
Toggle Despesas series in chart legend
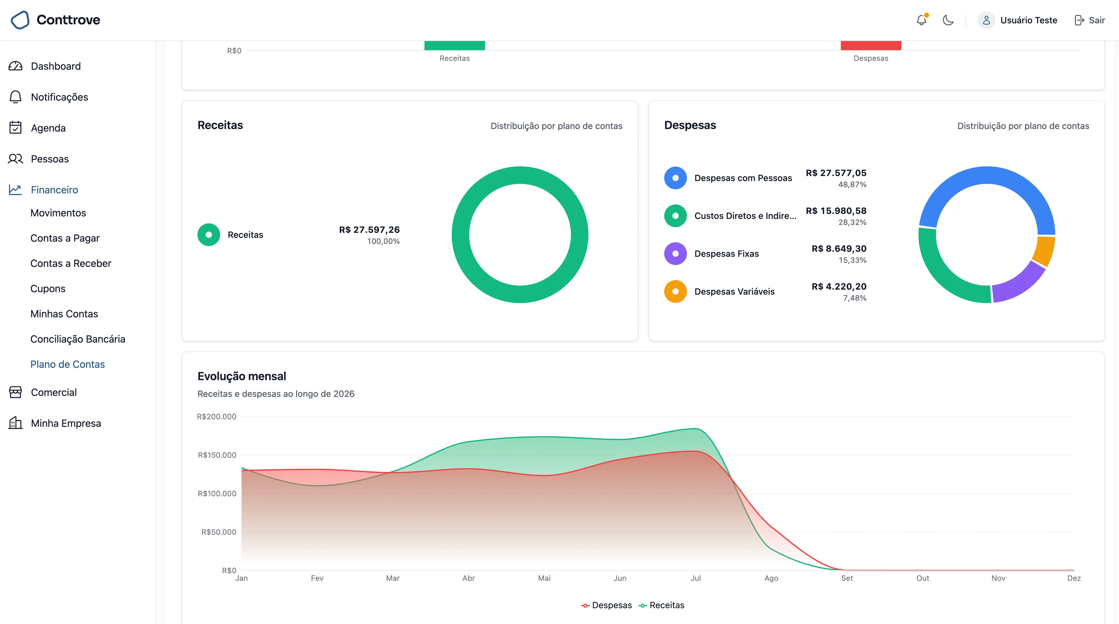click(606, 605)
